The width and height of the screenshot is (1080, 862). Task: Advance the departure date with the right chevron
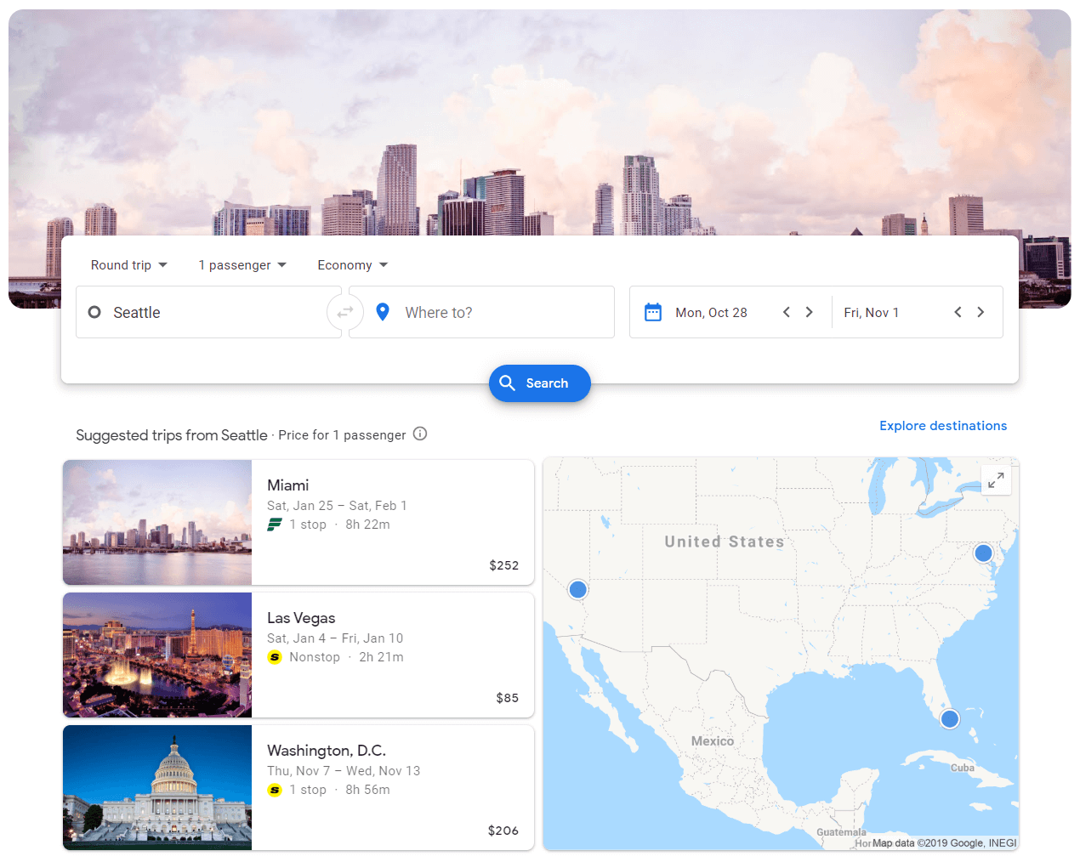click(x=809, y=312)
